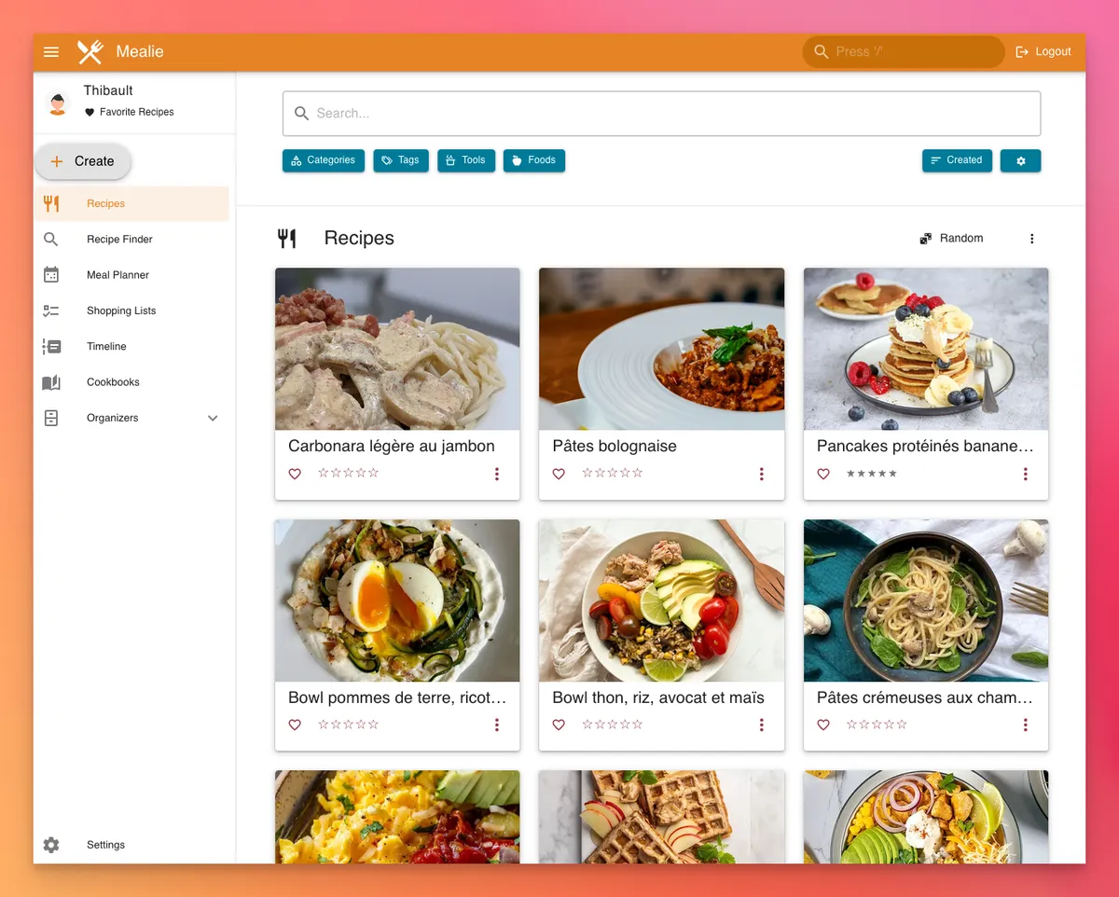Open Bowl pommes de terre card three-dot menu
This screenshot has height=897, width=1119.
pos(497,724)
